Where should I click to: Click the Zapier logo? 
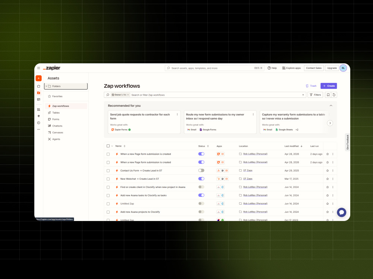coord(51,68)
